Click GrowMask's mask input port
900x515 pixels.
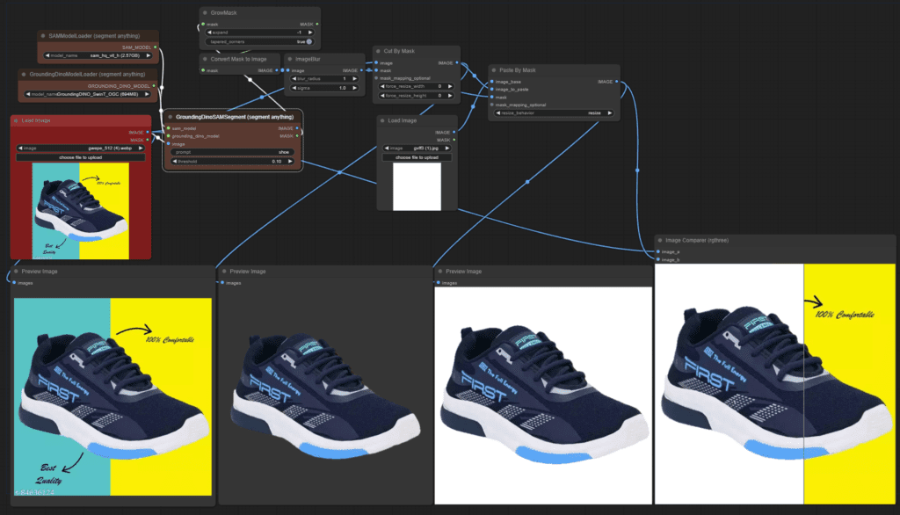[203, 24]
